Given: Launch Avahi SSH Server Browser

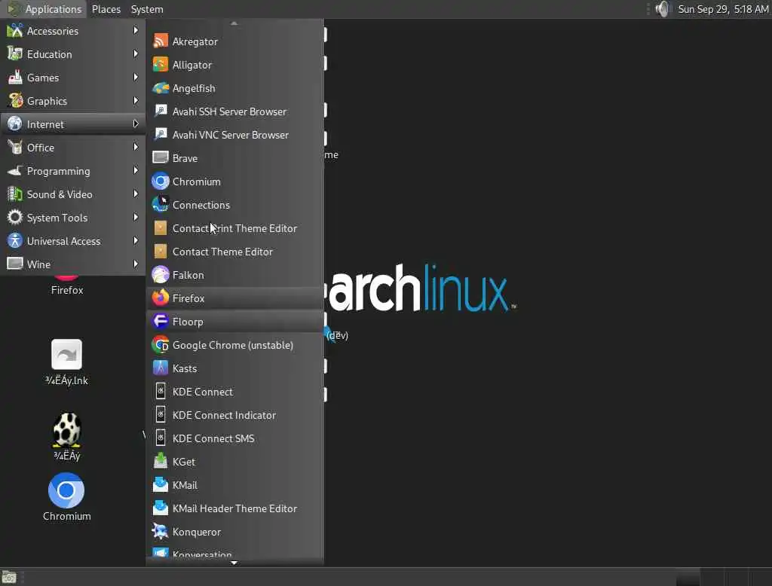Looking at the screenshot, I should 235,111.
